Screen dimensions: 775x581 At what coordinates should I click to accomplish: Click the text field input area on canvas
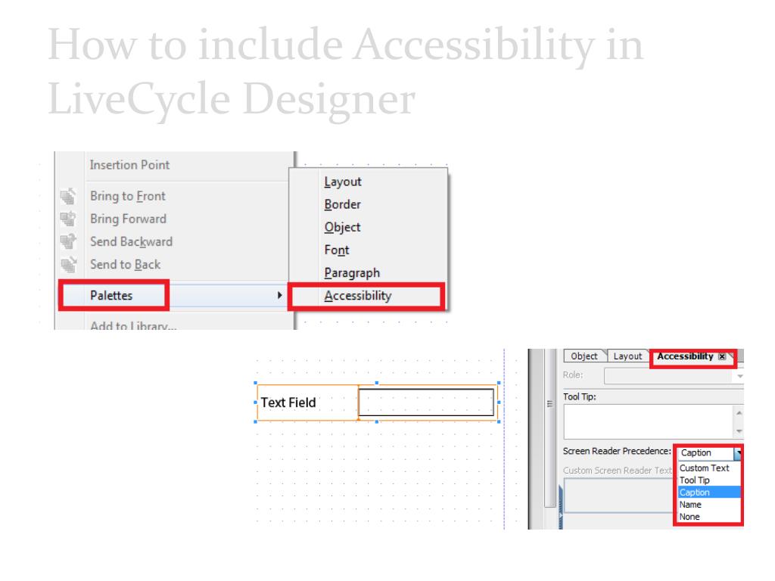(x=426, y=402)
